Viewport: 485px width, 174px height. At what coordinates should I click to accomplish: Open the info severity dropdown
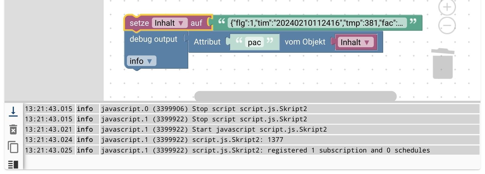point(141,61)
